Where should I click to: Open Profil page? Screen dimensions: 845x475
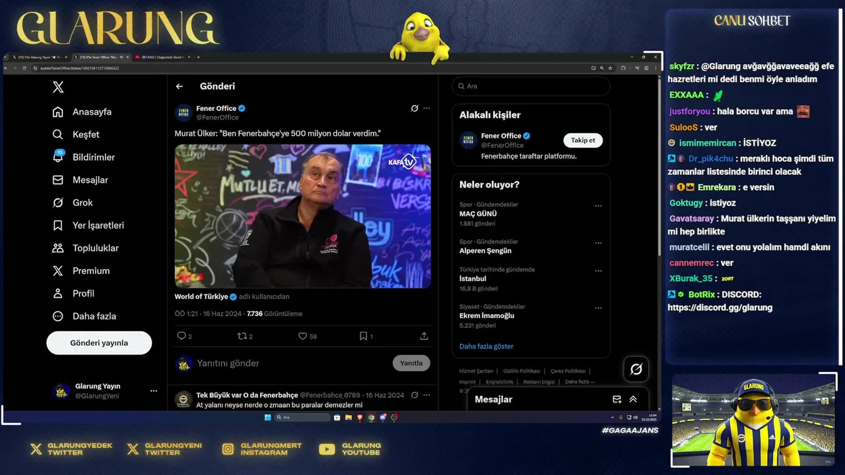[73, 294]
